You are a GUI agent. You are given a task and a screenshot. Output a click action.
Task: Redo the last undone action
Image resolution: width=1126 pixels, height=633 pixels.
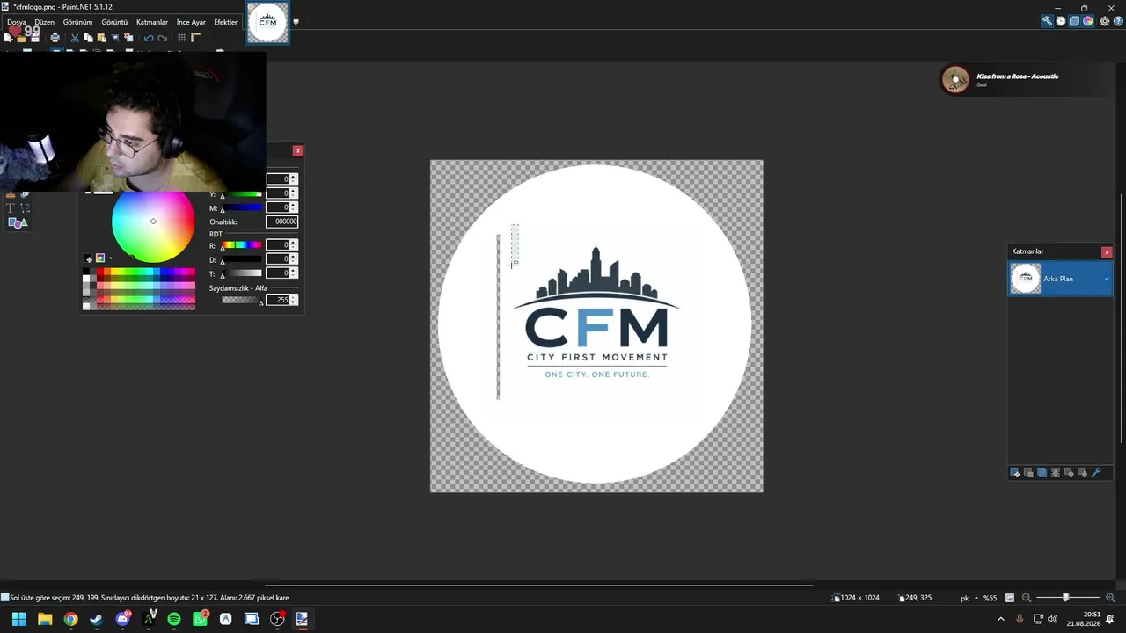click(x=163, y=38)
